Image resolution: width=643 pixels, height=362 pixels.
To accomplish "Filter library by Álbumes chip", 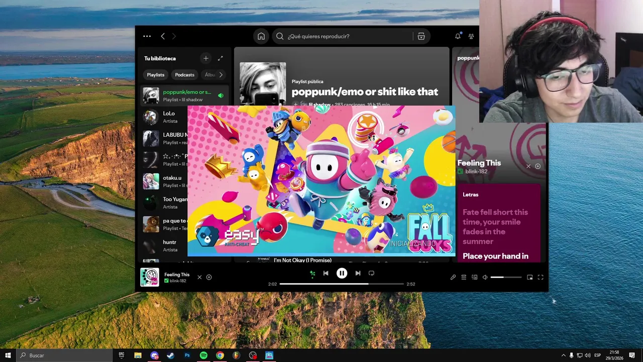I will click(210, 75).
